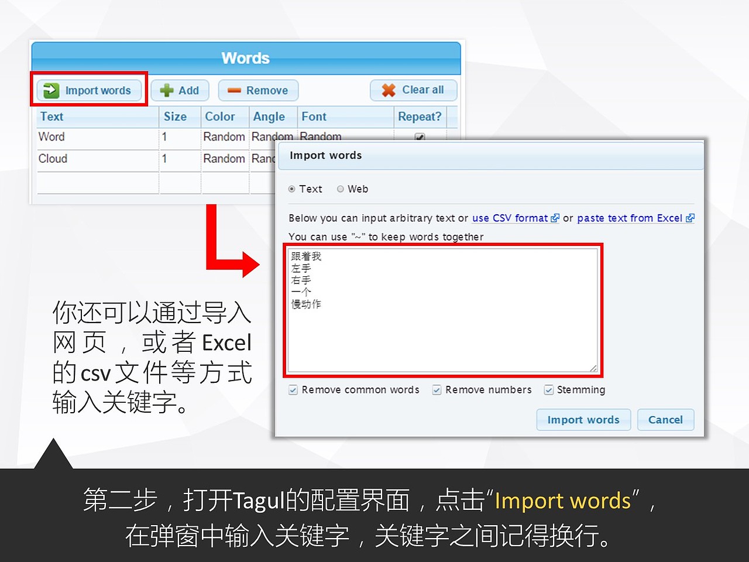Viewport: 749px width, 562px height.
Task: Click the green plus icon on Add button
Action: click(168, 90)
